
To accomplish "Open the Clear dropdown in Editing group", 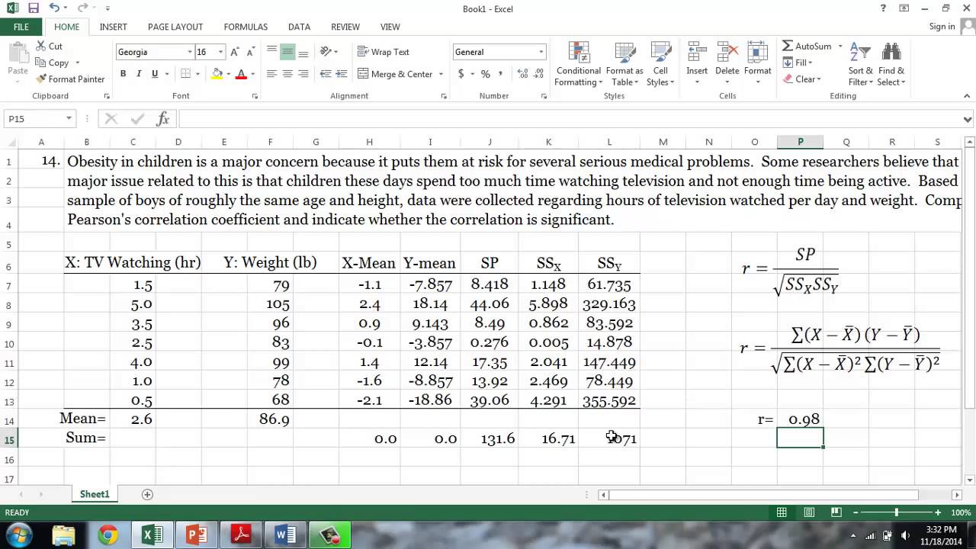I will [x=801, y=79].
